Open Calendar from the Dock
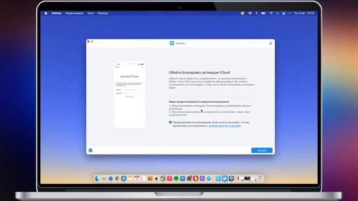 point(136,179)
